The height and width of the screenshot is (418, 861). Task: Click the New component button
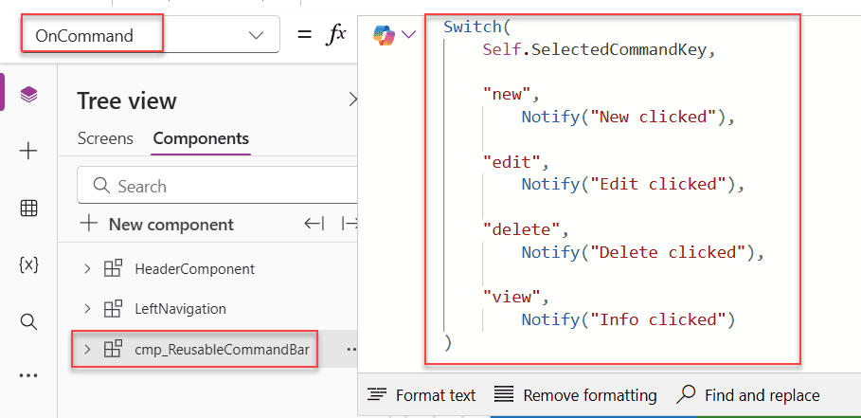157,224
